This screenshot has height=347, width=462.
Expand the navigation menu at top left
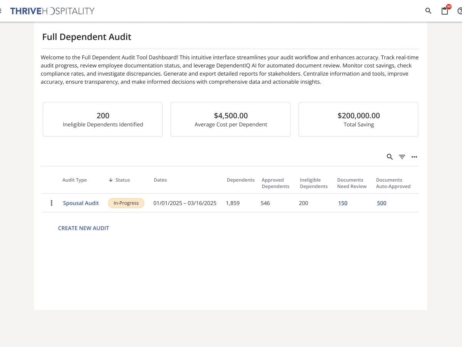[2, 11]
